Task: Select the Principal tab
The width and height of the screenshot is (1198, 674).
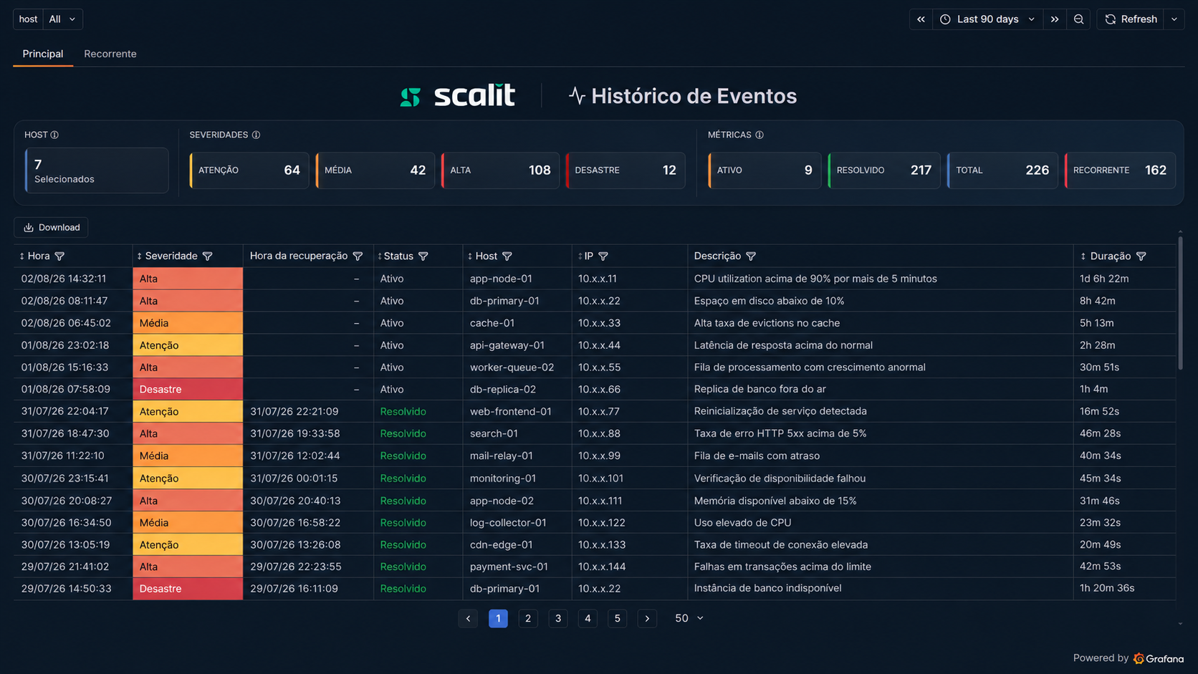Action: (43, 54)
